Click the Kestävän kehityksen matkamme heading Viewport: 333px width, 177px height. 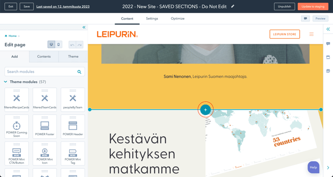[144, 154]
